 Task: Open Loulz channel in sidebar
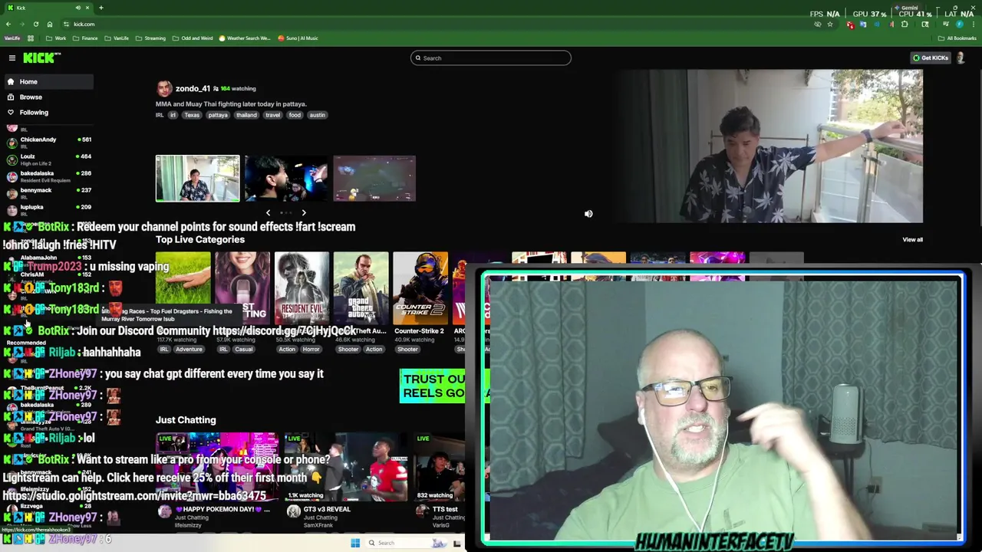click(x=48, y=159)
